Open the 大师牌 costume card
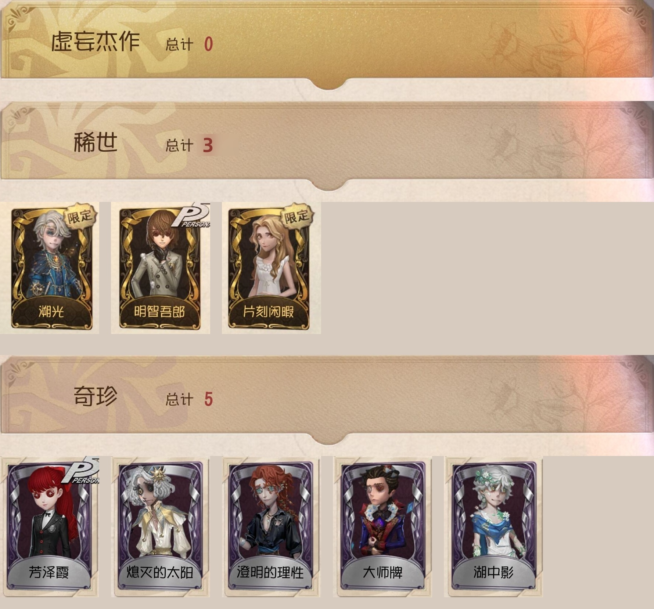 pos(382,526)
